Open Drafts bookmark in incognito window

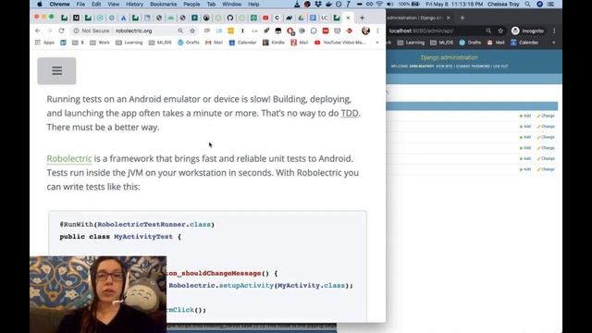[x=470, y=43]
